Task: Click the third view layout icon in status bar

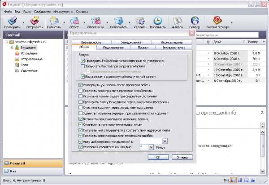Action: click(246, 180)
